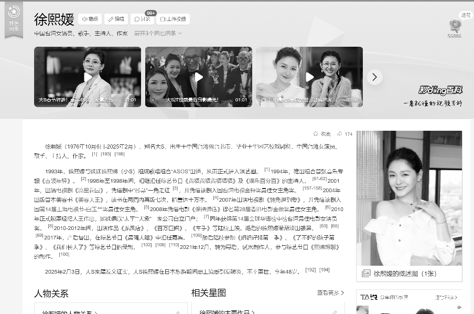Viewport: 474px width, 314px height.
Task: Send a flower via the 送花 icon
Action: pyautogui.click(x=454, y=25)
